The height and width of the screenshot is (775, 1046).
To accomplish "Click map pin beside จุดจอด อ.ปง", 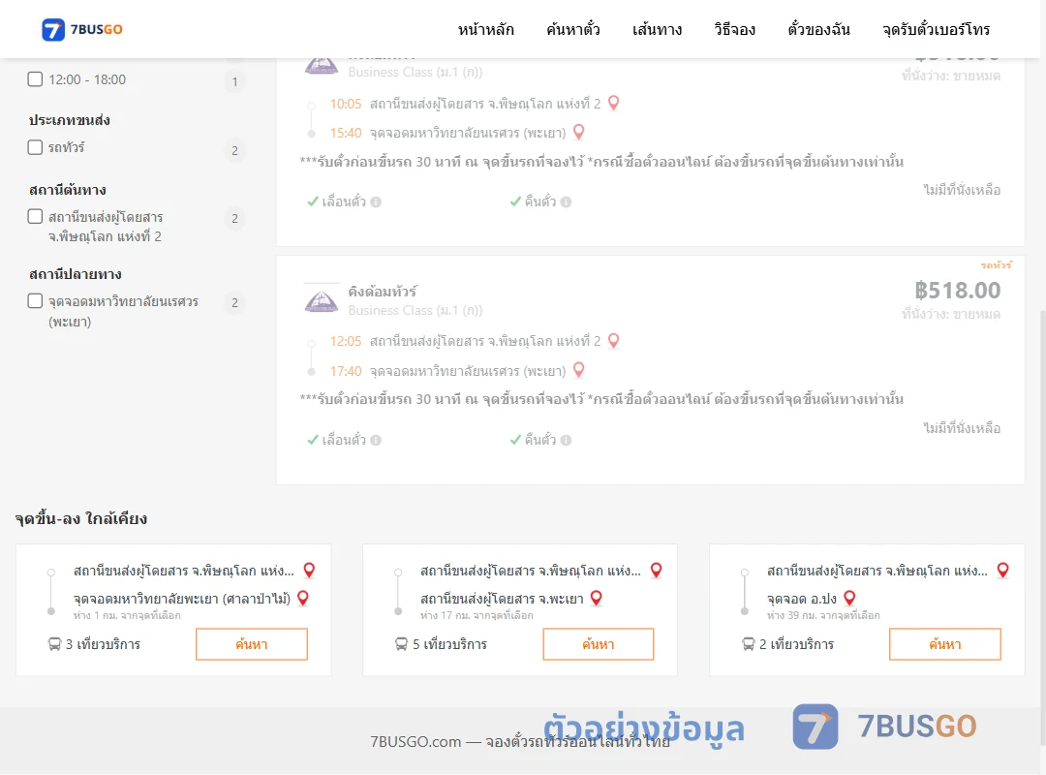I will point(849,598).
